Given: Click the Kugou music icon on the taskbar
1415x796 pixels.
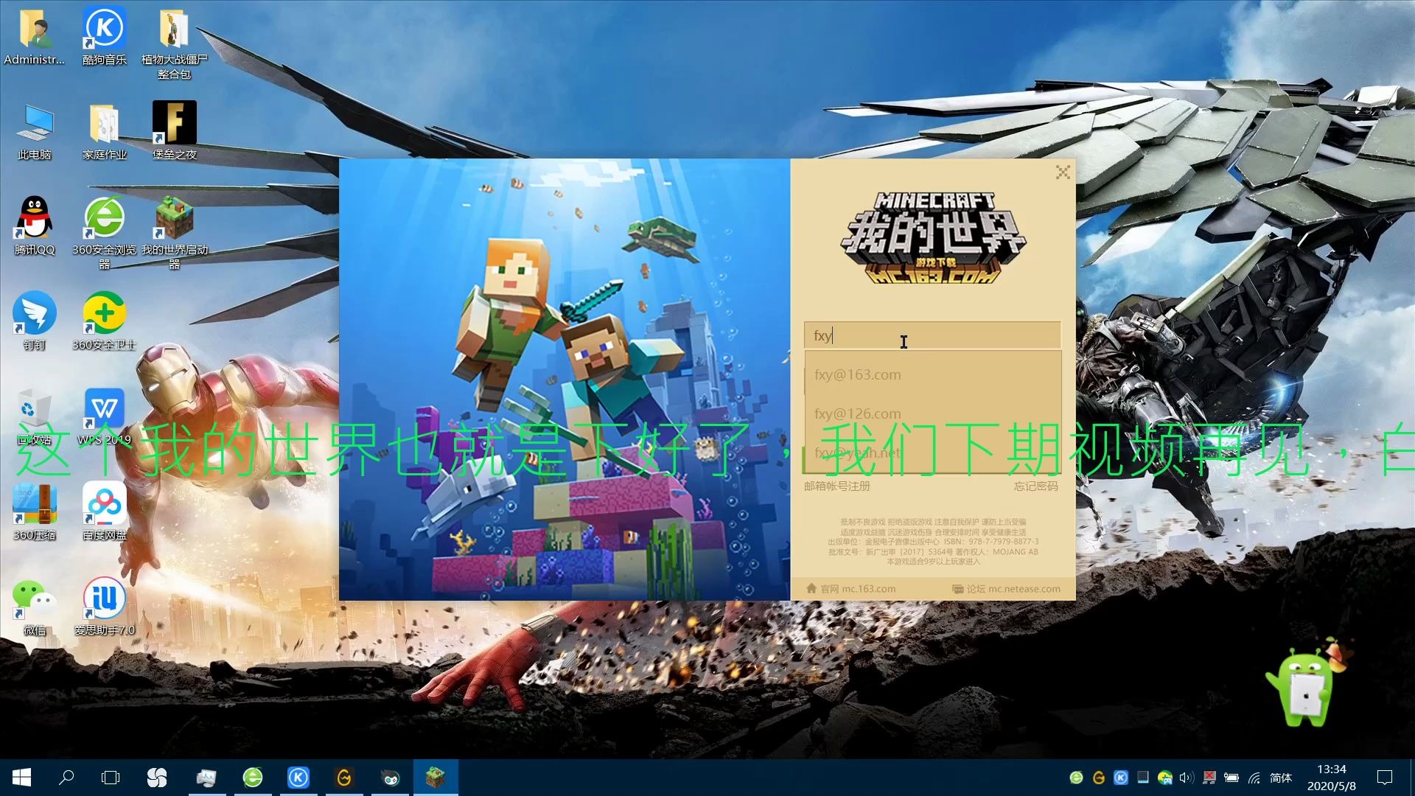Looking at the screenshot, I should click(x=298, y=778).
